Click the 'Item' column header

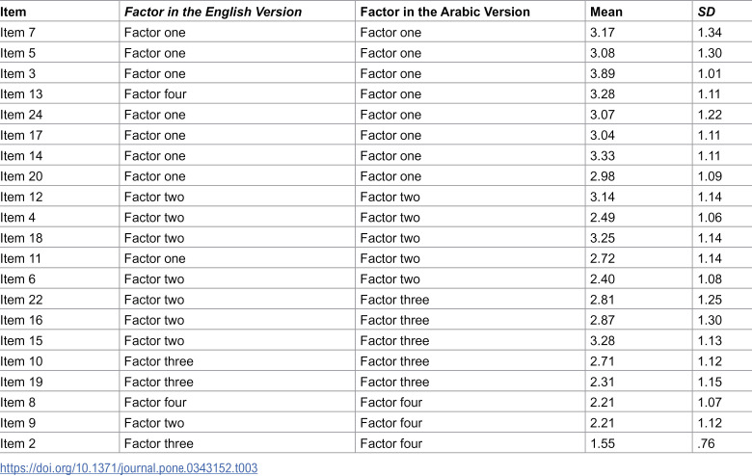pos(13,12)
